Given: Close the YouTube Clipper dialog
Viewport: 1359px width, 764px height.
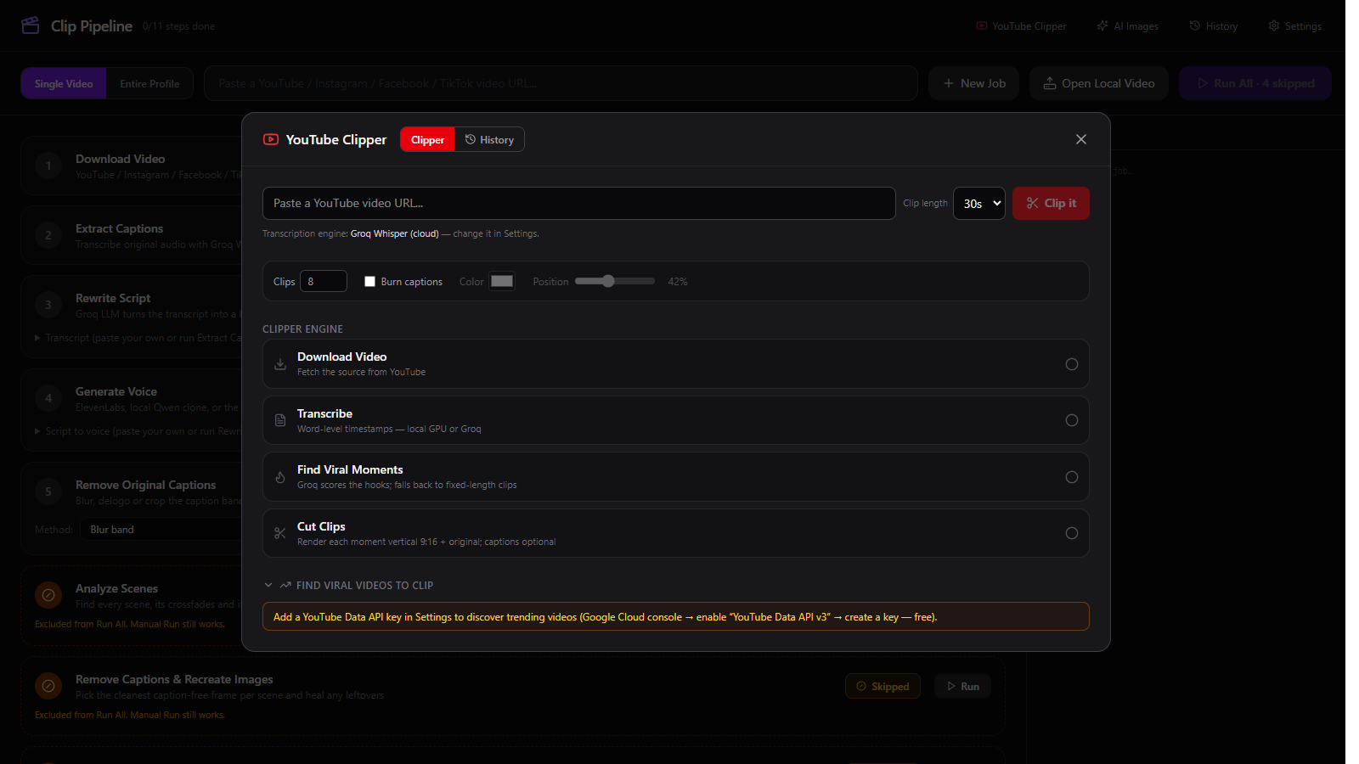Looking at the screenshot, I should (x=1081, y=139).
